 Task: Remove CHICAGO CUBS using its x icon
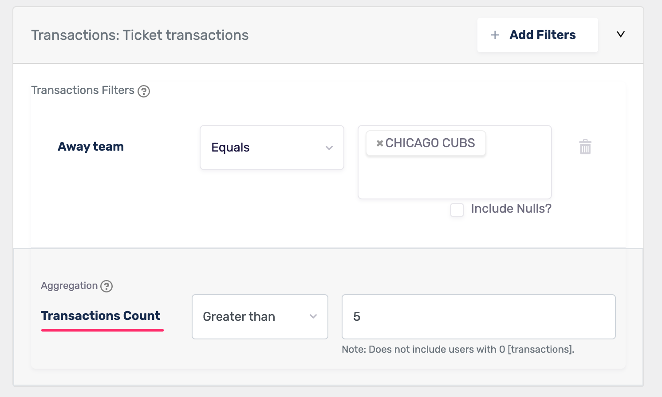(380, 143)
